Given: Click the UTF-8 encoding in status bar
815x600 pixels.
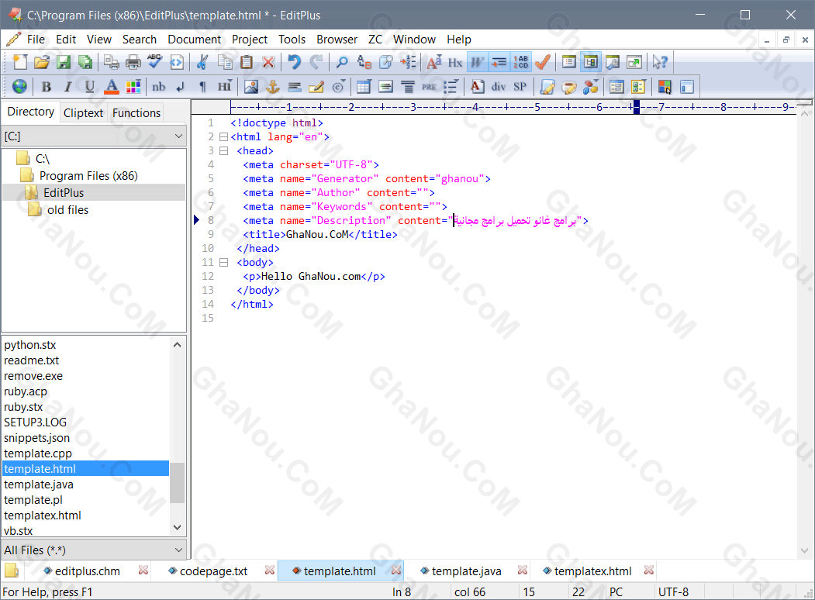Looking at the screenshot, I should click(x=674, y=592).
